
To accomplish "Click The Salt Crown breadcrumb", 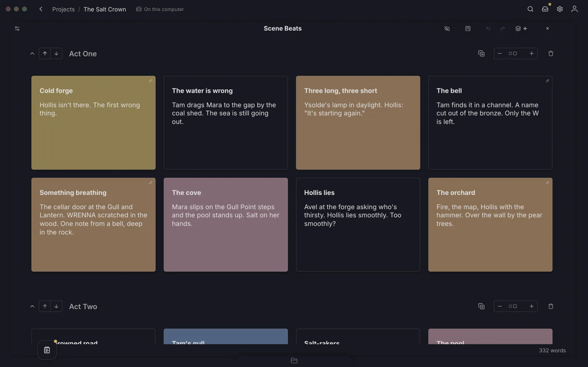I will tap(105, 9).
